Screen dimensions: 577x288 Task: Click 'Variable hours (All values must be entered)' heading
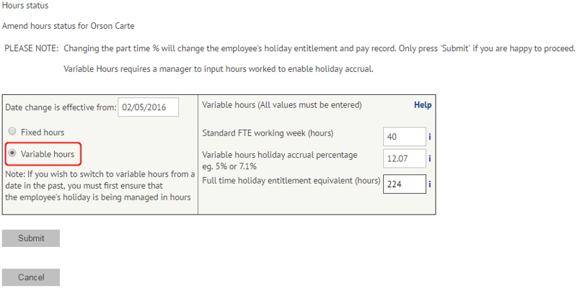point(282,105)
